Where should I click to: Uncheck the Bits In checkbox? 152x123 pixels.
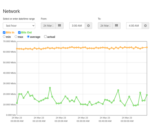(4, 32)
